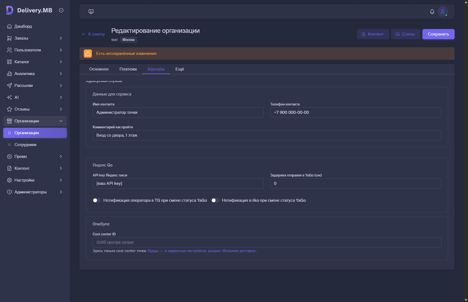Click the Администраторы shield icon

9,192
